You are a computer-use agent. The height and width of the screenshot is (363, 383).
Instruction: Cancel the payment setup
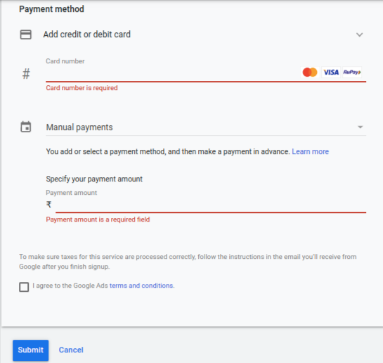(x=71, y=350)
